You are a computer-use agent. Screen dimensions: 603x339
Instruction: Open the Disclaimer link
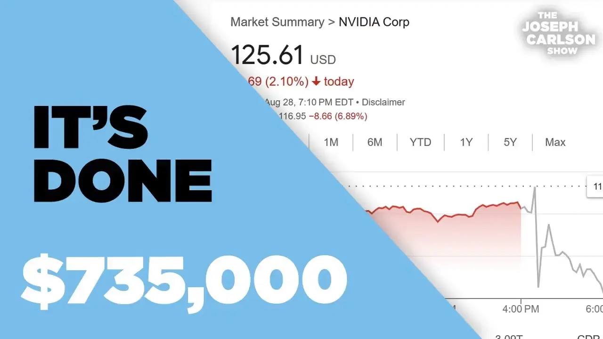pos(383,102)
